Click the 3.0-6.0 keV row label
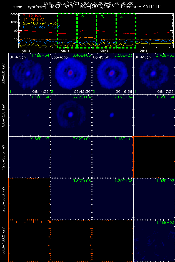The height and width of the screenshot is (262, 175). tap(4, 73)
